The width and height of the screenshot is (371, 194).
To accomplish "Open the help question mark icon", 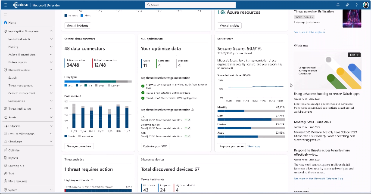I will [x=357, y=5].
